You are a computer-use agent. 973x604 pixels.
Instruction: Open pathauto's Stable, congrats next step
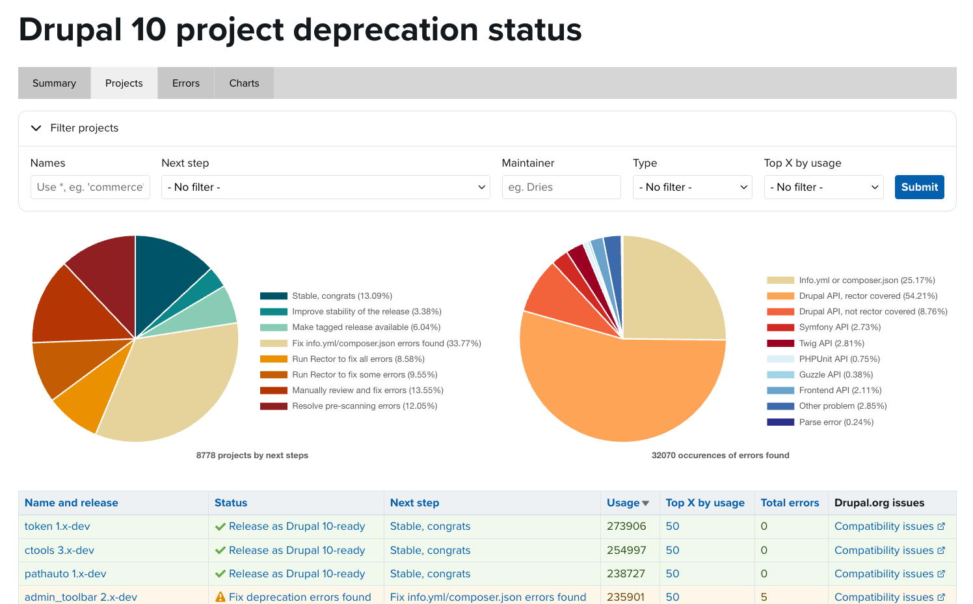430,574
